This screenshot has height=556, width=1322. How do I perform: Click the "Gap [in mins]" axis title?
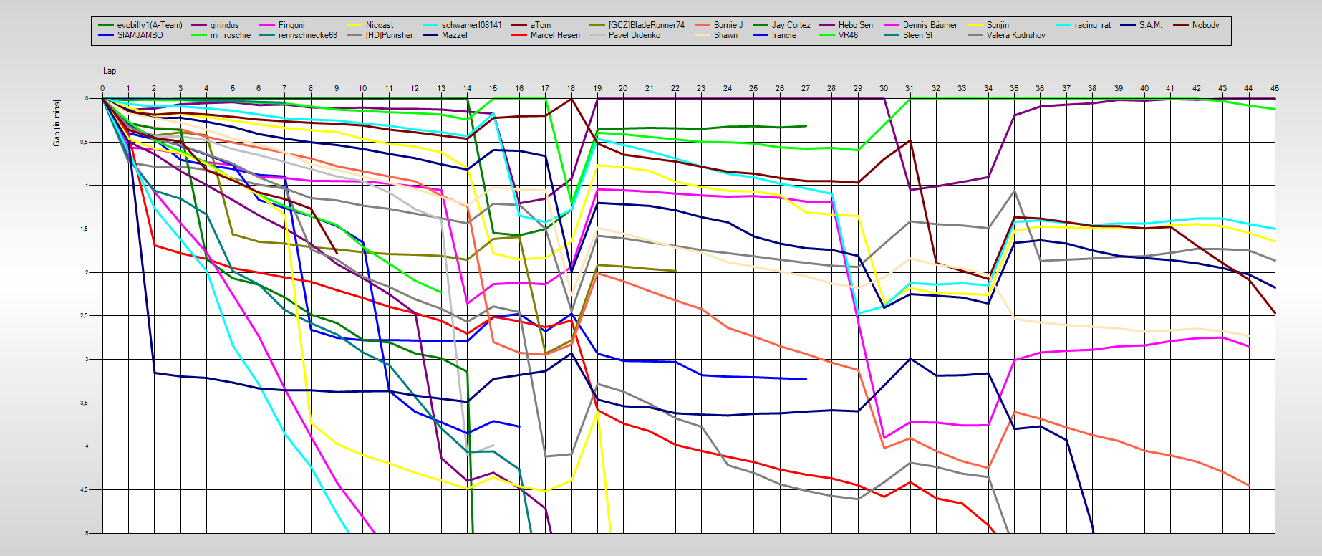click(x=57, y=123)
